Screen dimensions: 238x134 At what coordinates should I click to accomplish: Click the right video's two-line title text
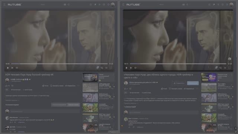158,76
